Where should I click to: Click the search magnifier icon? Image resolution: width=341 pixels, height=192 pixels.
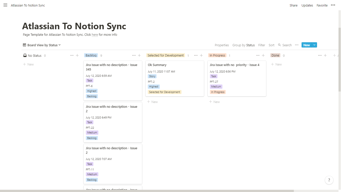point(279,45)
